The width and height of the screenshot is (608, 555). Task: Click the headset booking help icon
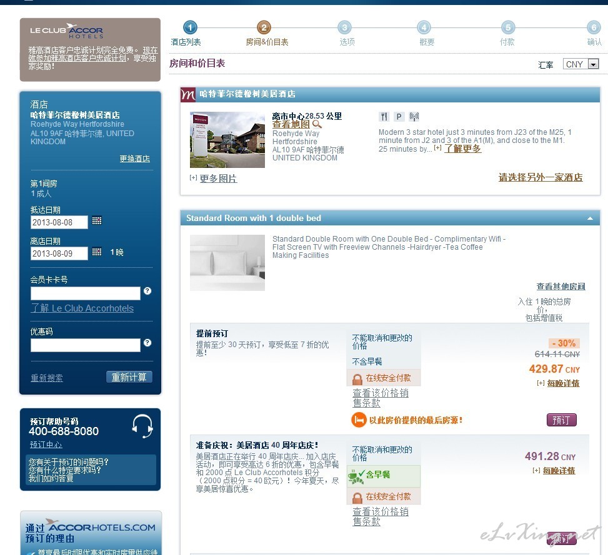(142, 426)
